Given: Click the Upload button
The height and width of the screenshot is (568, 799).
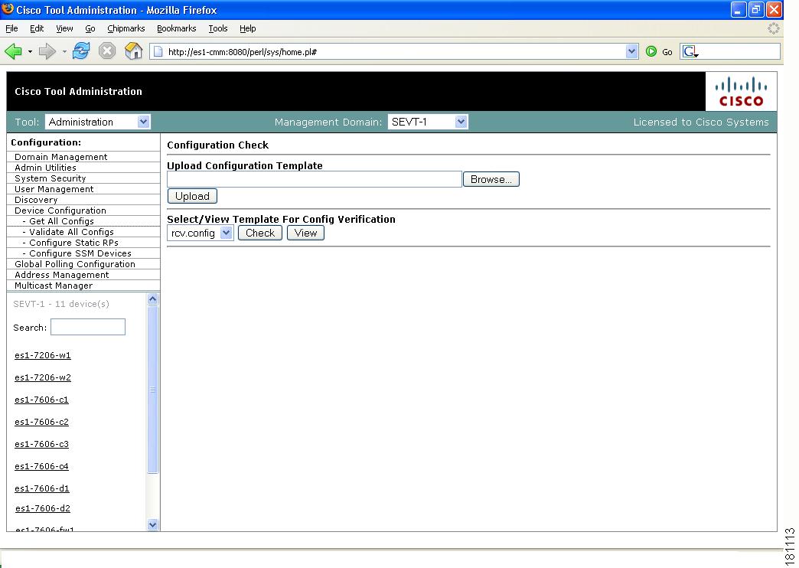Looking at the screenshot, I should (192, 196).
